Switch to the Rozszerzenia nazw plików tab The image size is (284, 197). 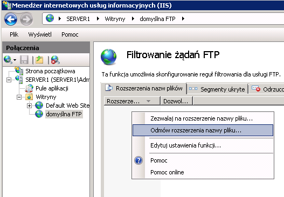click(x=144, y=88)
